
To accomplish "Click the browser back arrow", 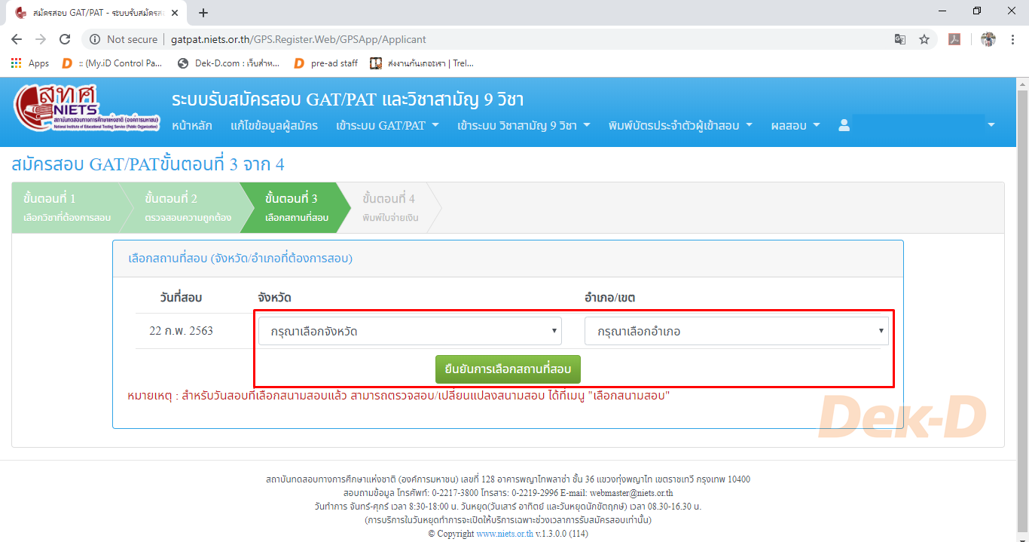I will pyautogui.click(x=17, y=39).
